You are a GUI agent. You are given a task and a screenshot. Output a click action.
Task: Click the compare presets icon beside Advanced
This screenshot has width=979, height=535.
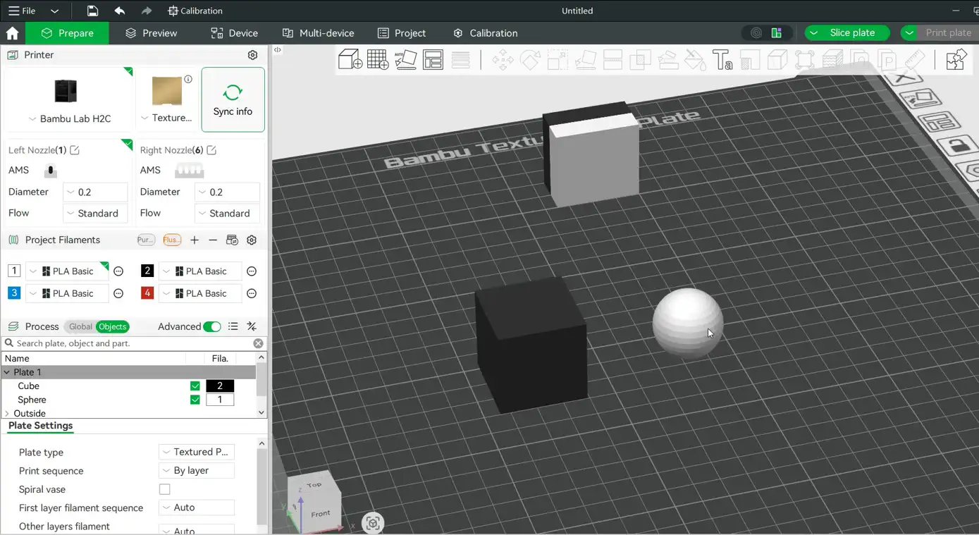[x=252, y=326]
